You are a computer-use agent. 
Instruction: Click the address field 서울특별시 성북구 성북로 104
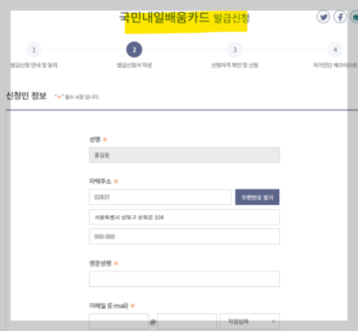click(x=185, y=217)
